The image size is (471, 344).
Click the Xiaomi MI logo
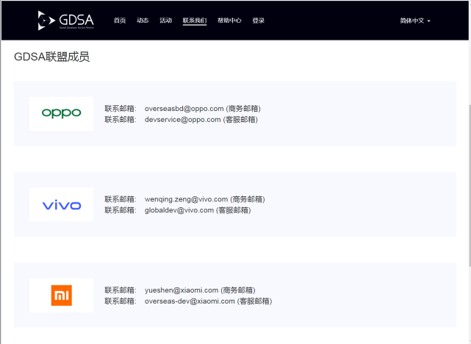click(x=61, y=295)
